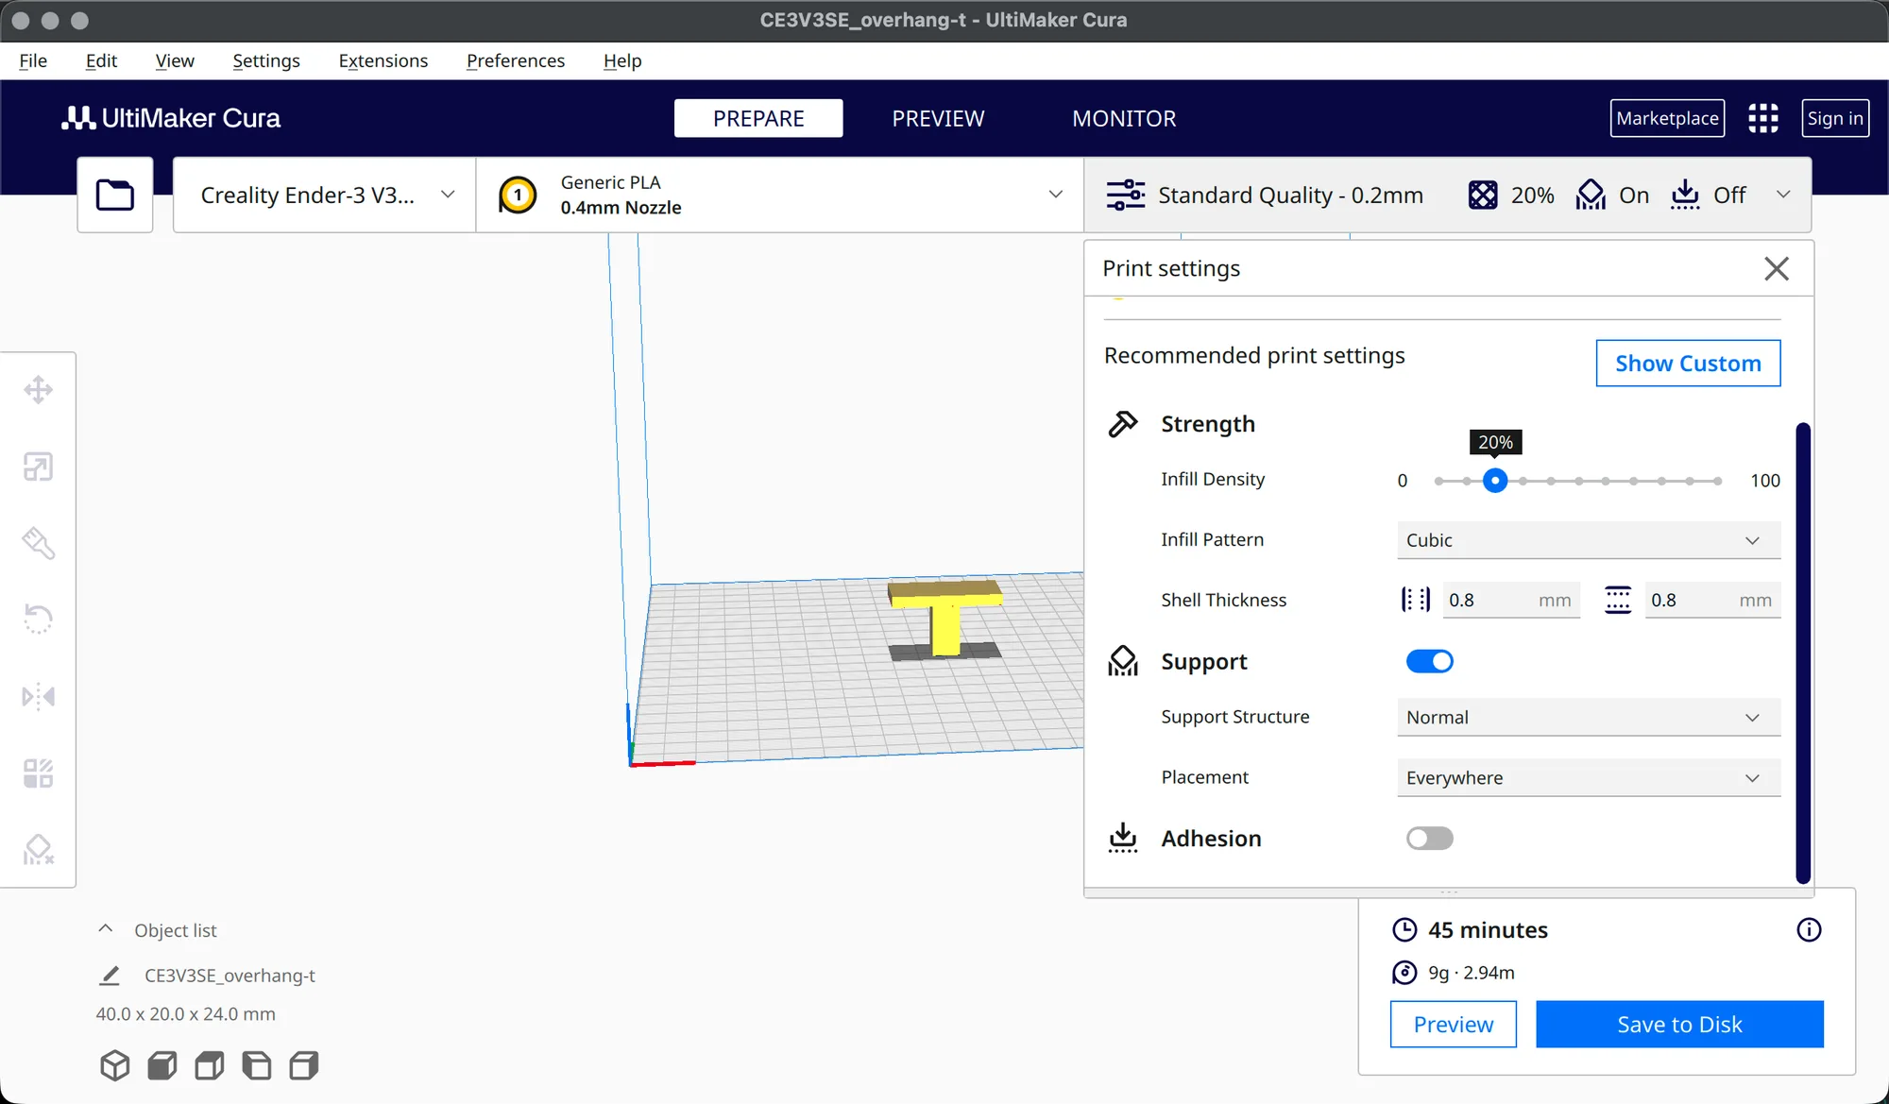The width and height of the screenshot is (1889, 1104).
Task: Set Infill Density slider to 100
Action: (x=1717, y=481)
